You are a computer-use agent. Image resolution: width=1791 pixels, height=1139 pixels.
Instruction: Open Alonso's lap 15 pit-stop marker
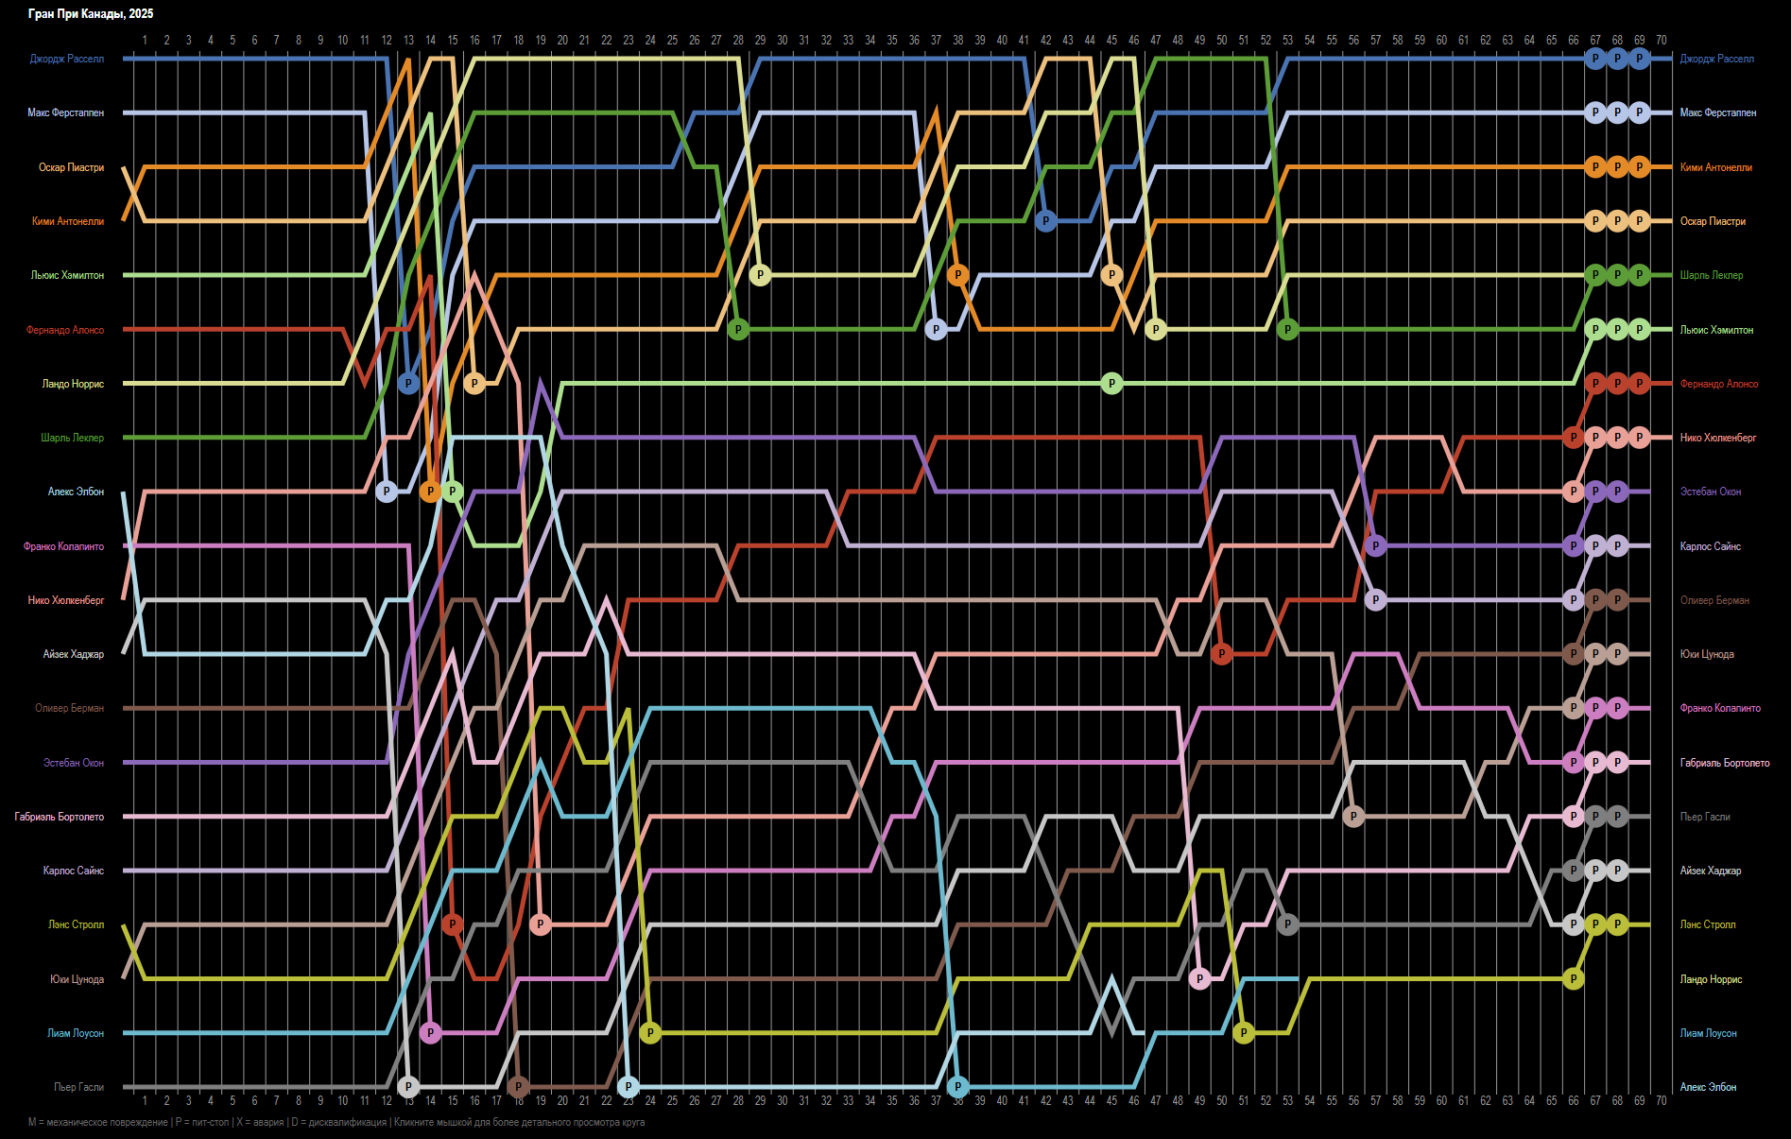tap(453, 924)
